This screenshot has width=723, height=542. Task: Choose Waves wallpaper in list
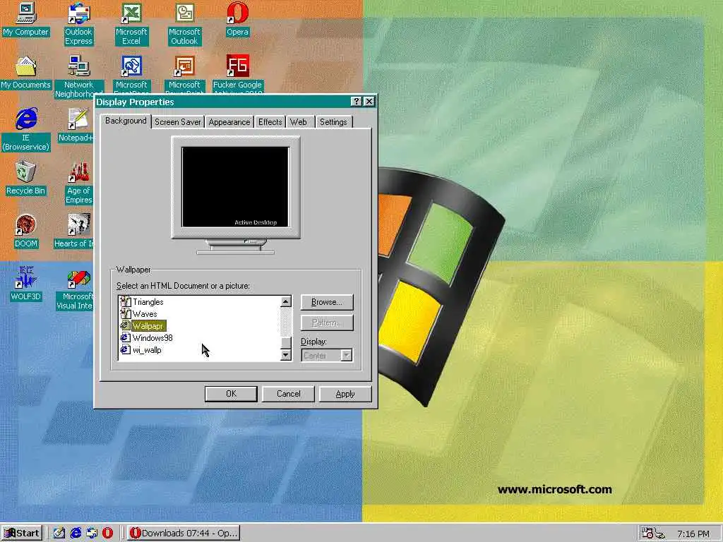click(145, 314)
